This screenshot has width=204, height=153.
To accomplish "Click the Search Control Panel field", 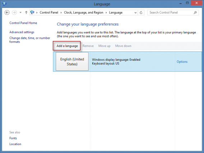I will pyautogui.click(x=173, y=13).
